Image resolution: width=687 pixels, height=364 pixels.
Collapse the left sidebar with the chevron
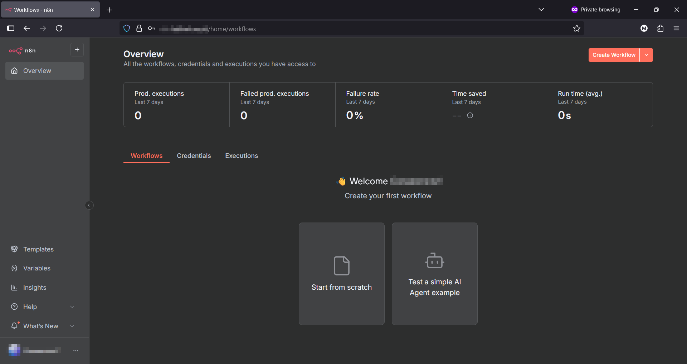pos(89,205)
